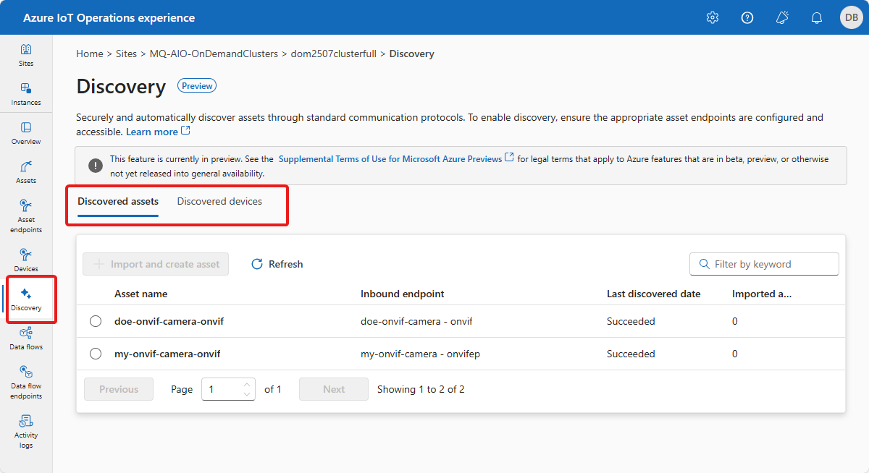Screen dimensions: 869x473
Task: Click the preview notice warning icon
Action: tap(96, 166)
